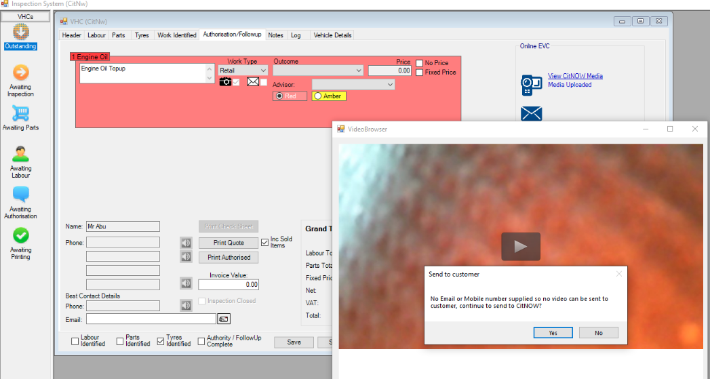710x379 pixels.
Task: Click the email card icon next to Email field
Action: pos(224,319)
